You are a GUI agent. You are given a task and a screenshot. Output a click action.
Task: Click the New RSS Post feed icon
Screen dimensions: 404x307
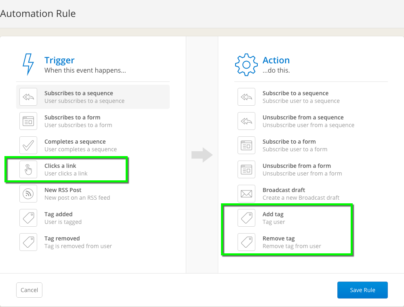click(x=28, y=194)
